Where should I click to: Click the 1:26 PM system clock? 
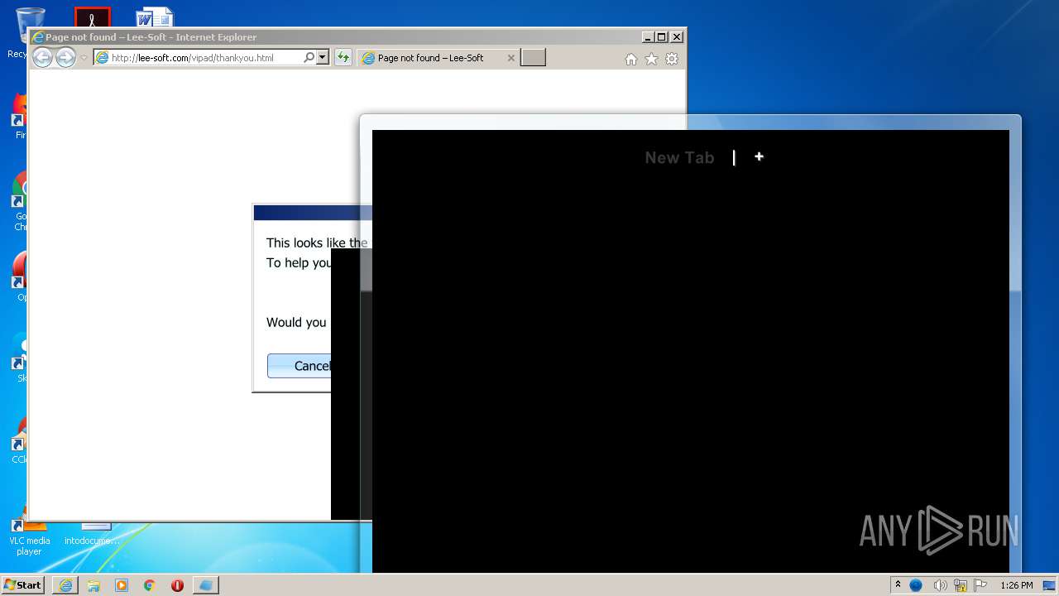[x=1016, y=585]
